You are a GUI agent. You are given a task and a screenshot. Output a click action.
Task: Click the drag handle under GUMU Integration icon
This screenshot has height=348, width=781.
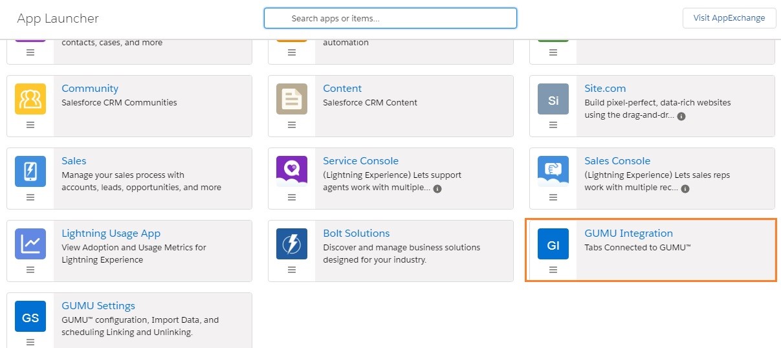[x=553, y=270]
